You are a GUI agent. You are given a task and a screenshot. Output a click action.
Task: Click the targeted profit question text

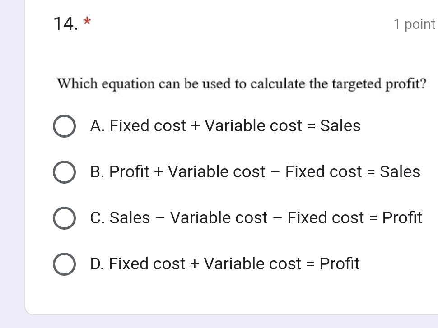tap(242, 84)
